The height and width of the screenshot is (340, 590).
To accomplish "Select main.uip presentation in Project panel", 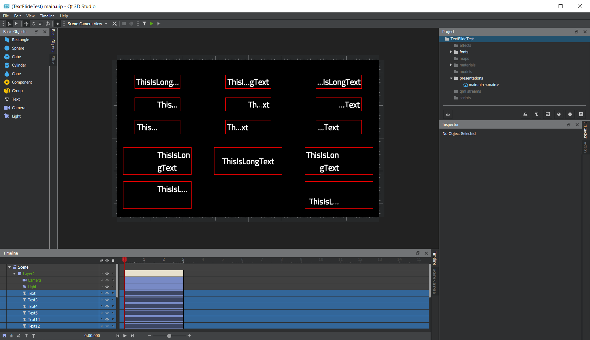I will coord(476,85).
